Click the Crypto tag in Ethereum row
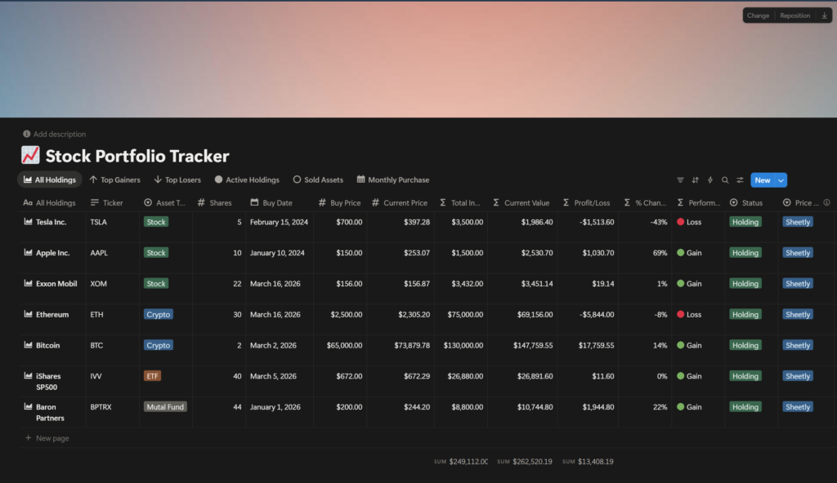This screenshot has height=483, width=837. coord(158,315)
